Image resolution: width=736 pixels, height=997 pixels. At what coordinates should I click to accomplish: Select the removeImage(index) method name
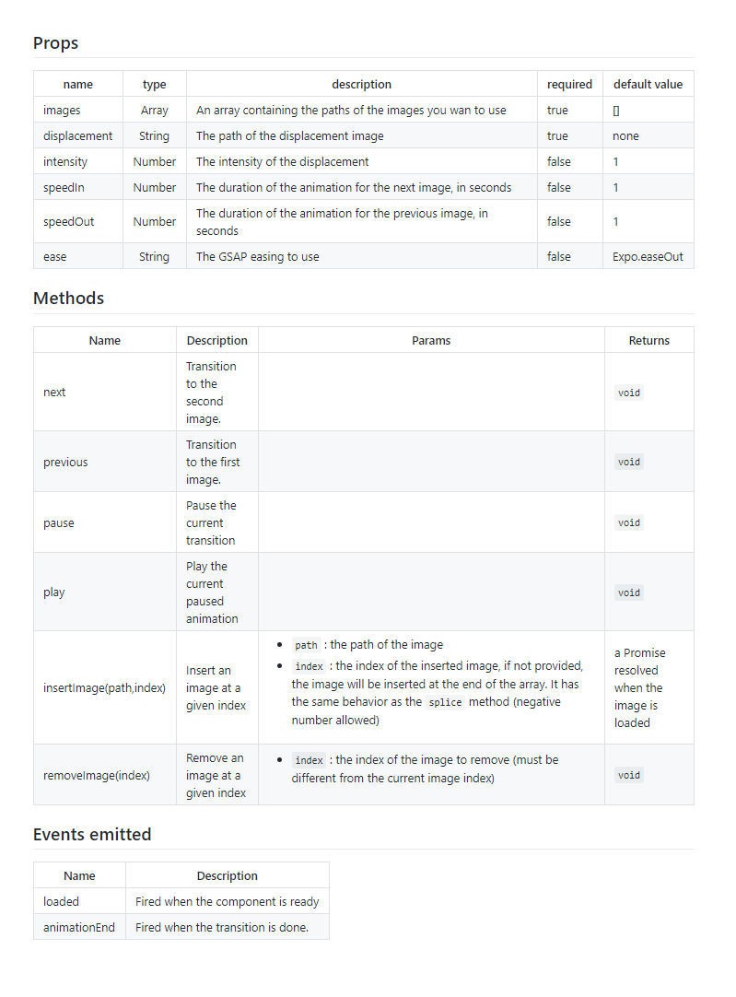pos(97,776)
